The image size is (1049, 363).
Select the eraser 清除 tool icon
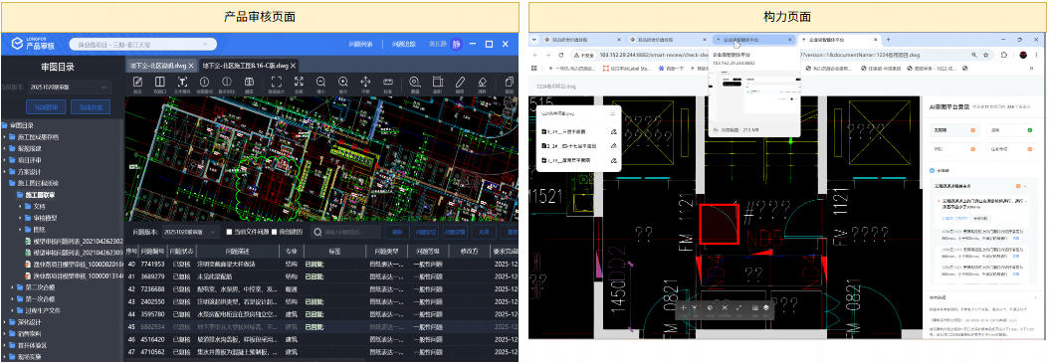click(x=482, y=85)
